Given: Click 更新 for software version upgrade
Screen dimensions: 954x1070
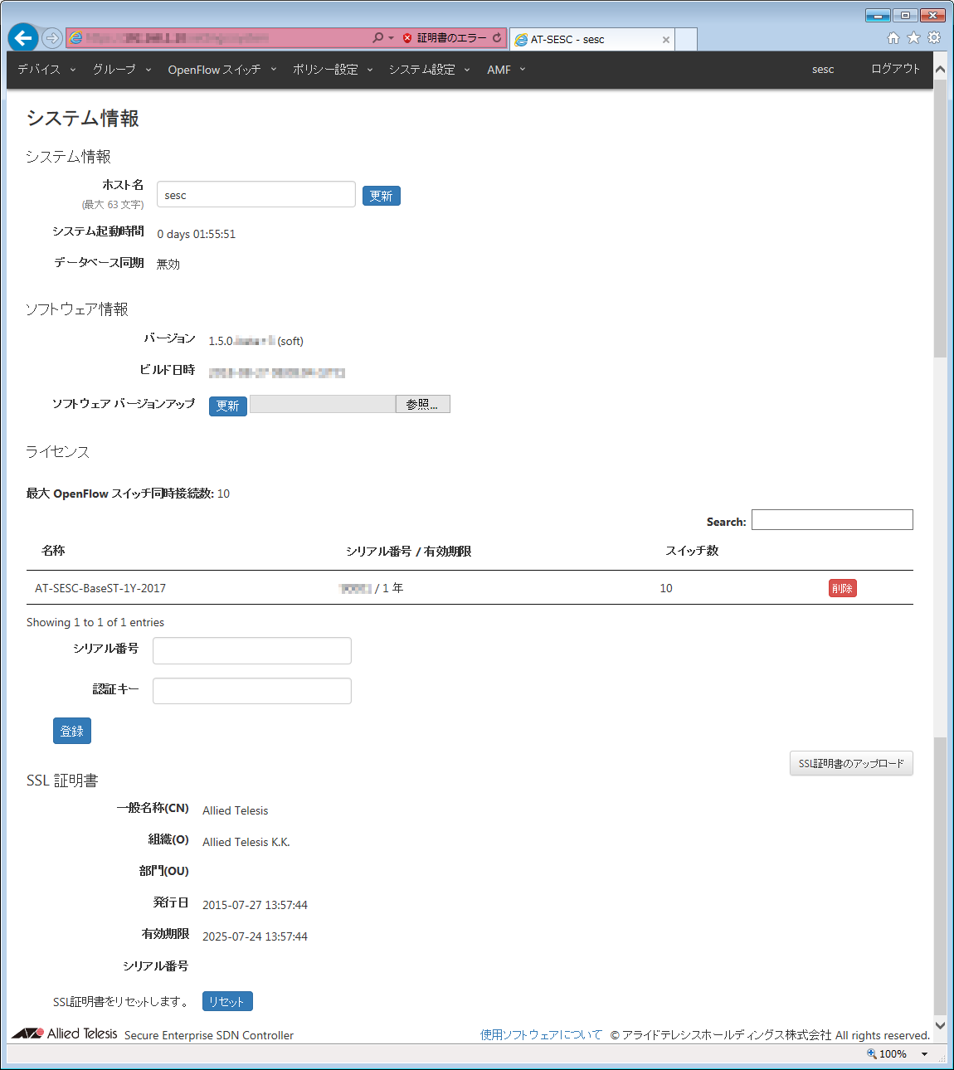Looking at the screenshot, I should click(228, 406).
